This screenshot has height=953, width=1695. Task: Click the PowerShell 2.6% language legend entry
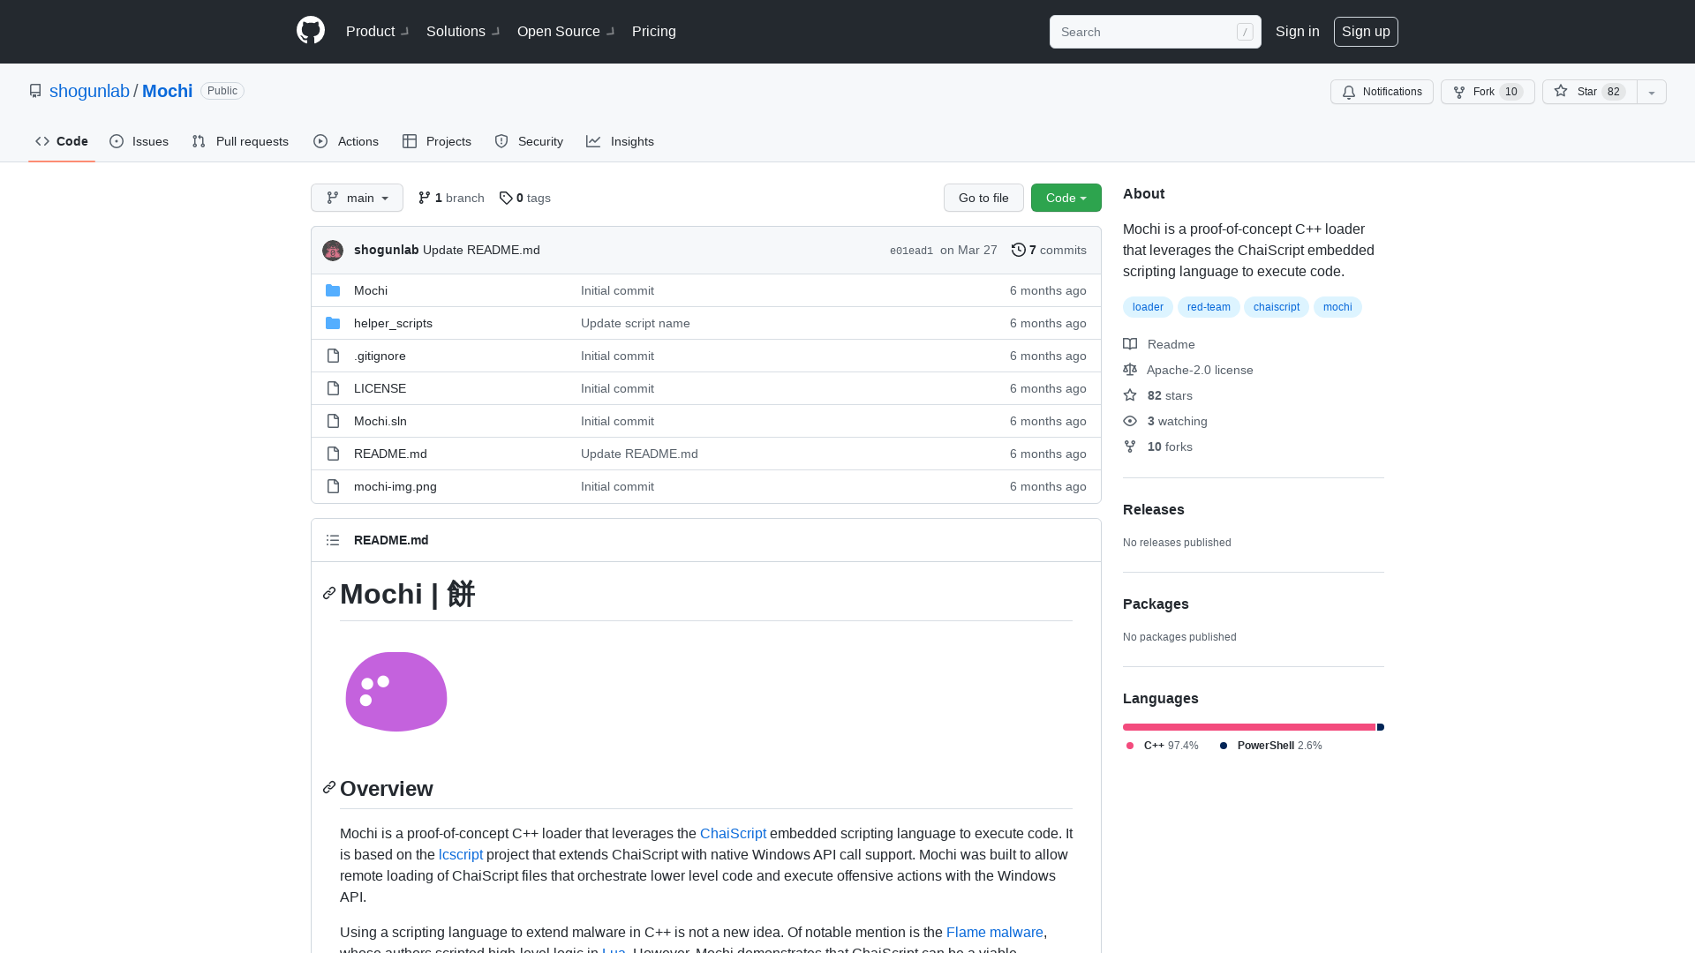(1271, 746)
